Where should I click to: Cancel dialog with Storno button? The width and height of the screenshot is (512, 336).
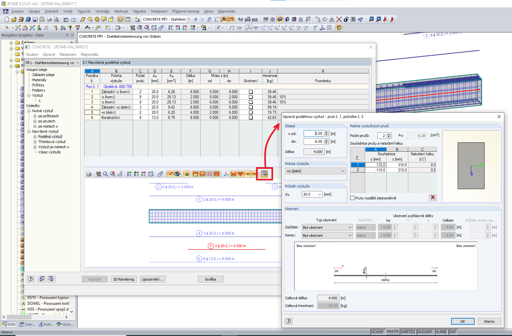(489, 321)
